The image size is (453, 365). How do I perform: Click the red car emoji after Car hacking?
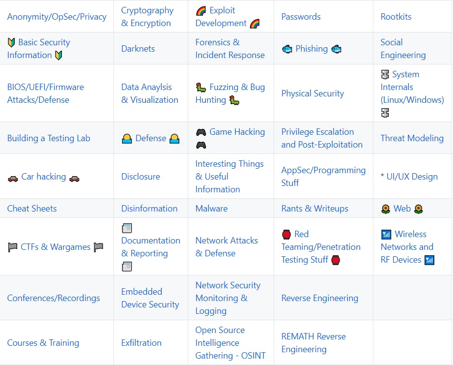(x=74, y=179)
